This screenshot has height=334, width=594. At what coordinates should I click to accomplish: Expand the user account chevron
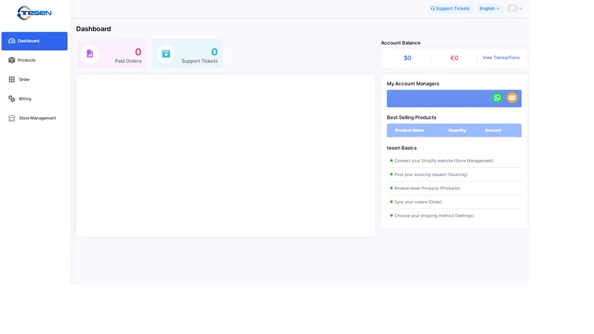tap(521, 8)
